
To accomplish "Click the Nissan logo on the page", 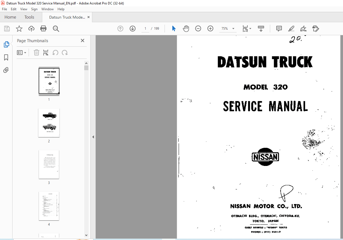I will (265, 157).
